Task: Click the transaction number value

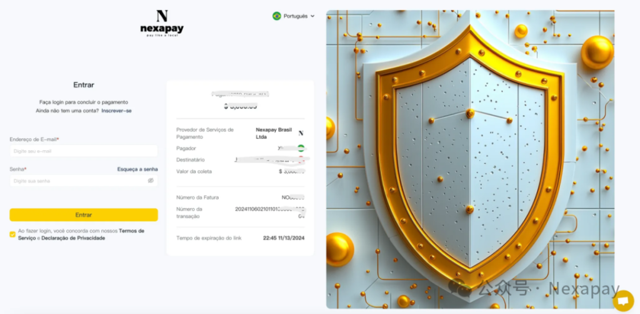Action: click(270, 212)
